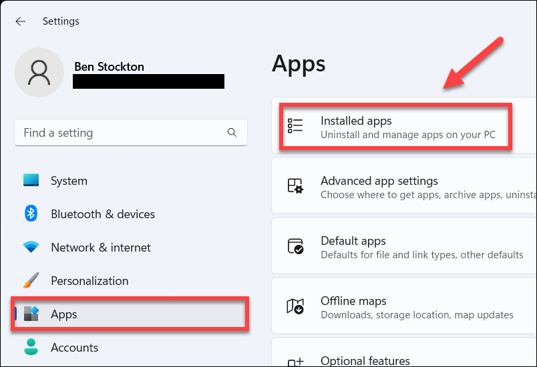Click the Ben Stockton account name
537x367 pixels.
click(x=109, y=67)
